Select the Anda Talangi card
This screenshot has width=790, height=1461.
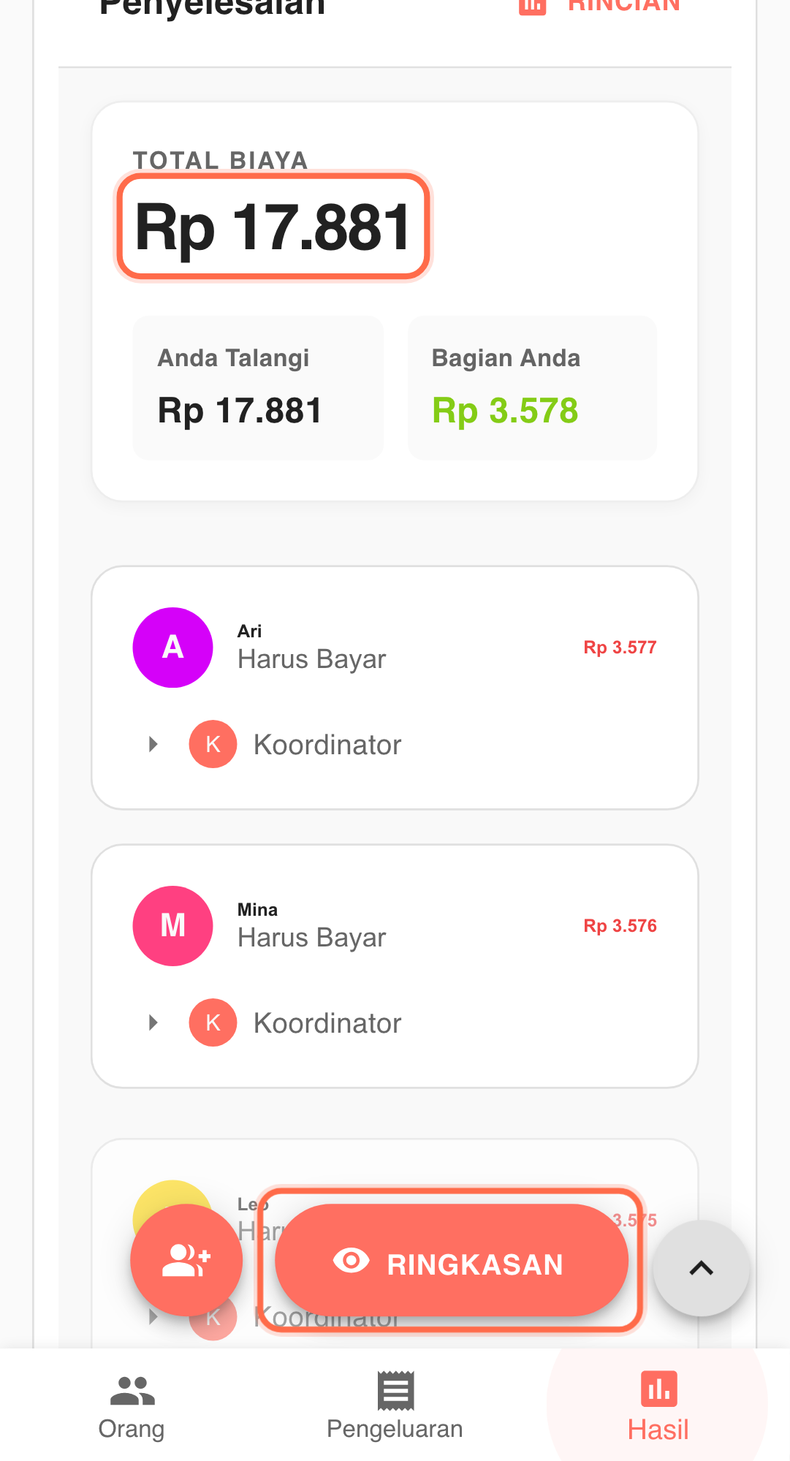click(258, 388)
